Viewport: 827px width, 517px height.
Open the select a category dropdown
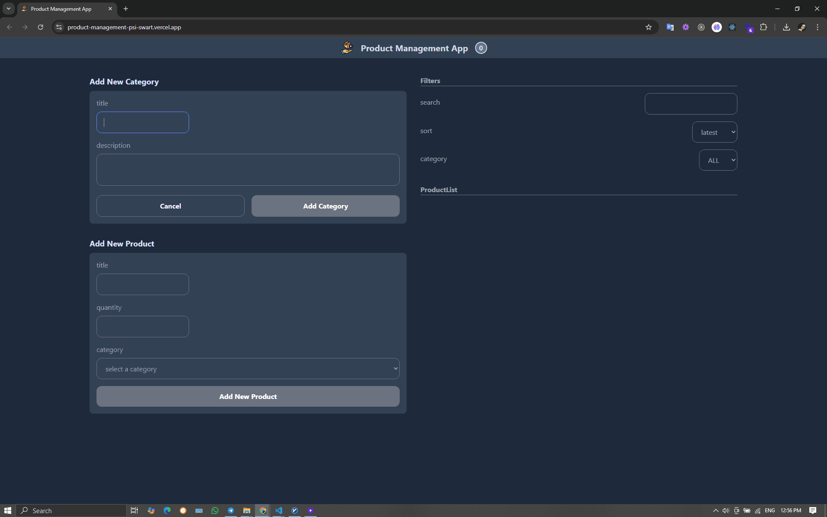coord(248,369)
